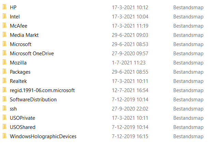Select the SoftwareDistribution folder name
This screenshot has width=209, height=146.
point(33,100)
